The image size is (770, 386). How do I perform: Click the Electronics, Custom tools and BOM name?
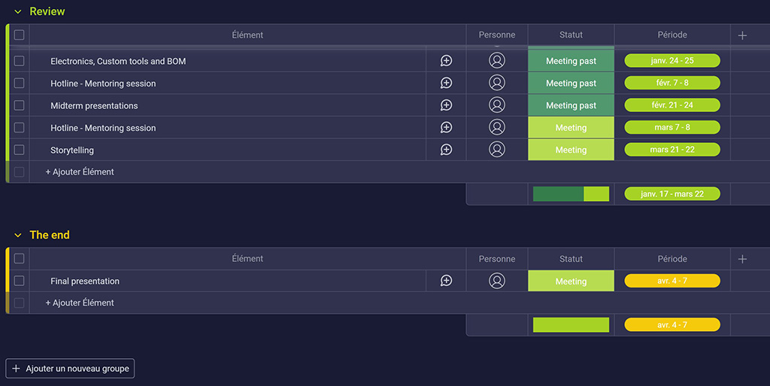tap(118, 62)
